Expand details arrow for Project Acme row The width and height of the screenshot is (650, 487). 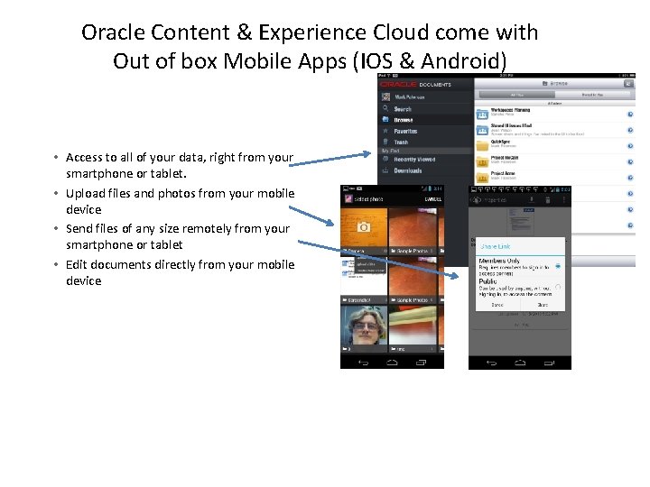630,178
